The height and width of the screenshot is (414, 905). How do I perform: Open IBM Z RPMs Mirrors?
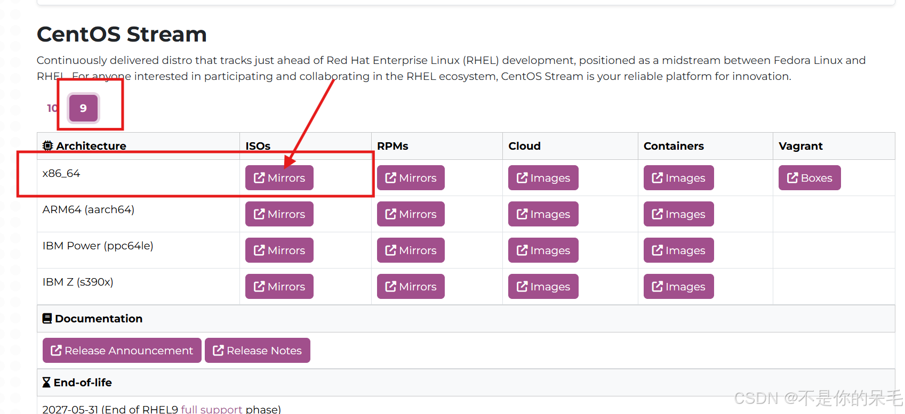point(411,287)
